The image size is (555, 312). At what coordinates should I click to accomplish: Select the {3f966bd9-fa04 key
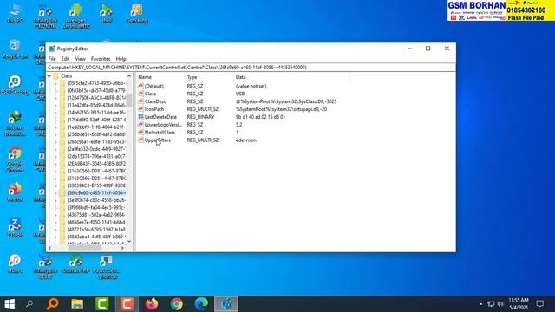96,208
